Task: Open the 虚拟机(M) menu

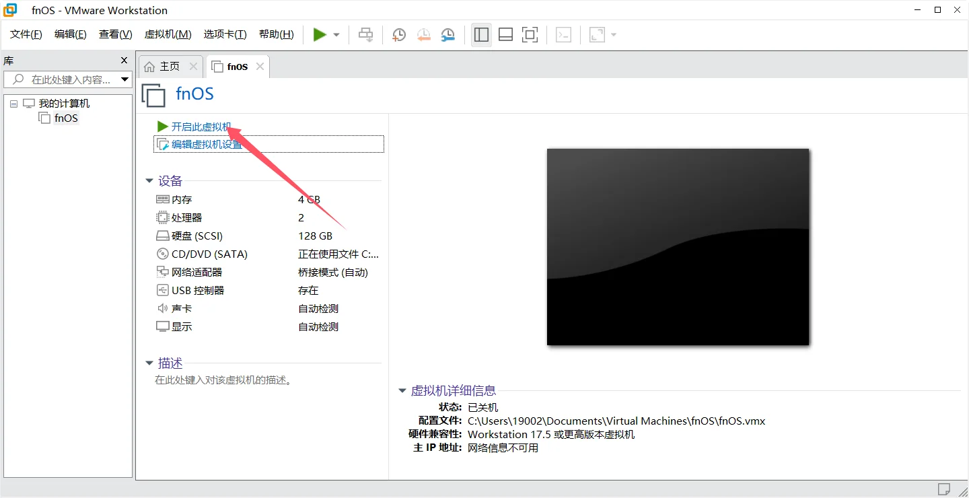Action: coord(168,34)
